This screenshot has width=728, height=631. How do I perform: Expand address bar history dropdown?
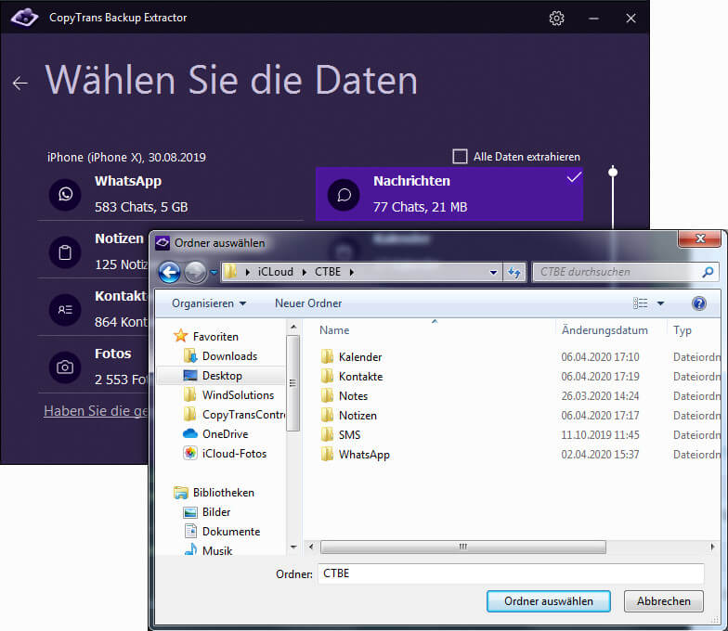(493, 273)
